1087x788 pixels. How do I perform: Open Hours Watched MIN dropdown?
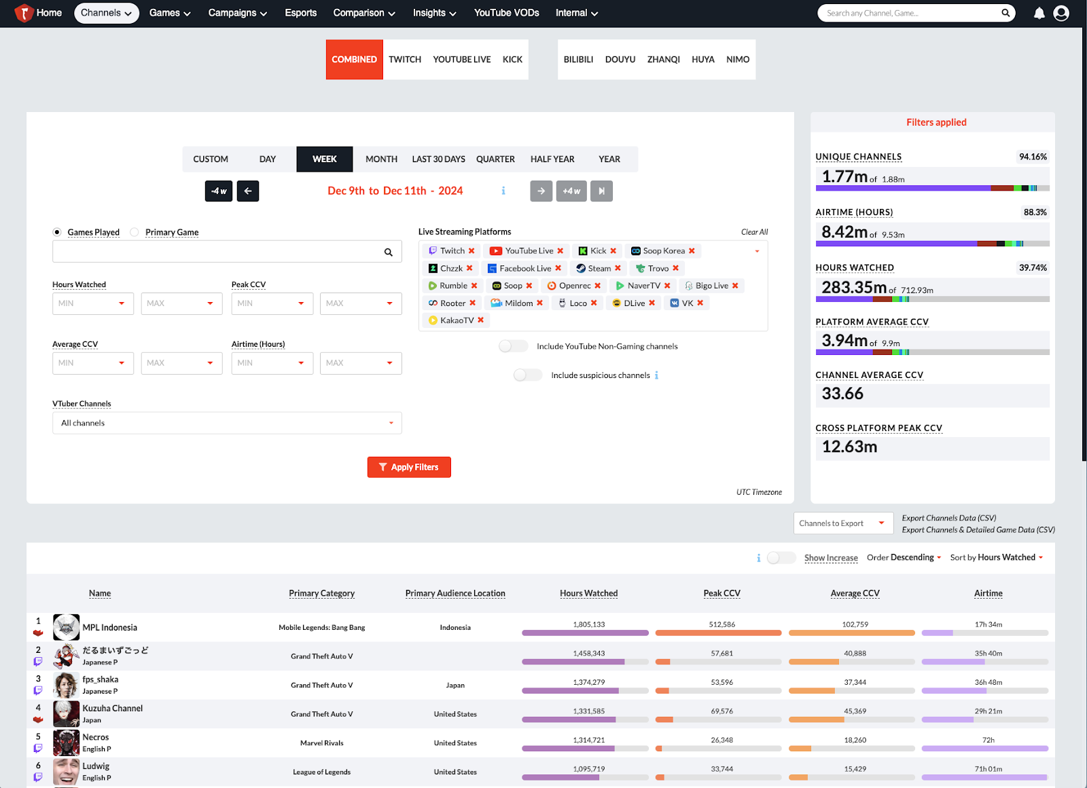click(x=94, y=303)
